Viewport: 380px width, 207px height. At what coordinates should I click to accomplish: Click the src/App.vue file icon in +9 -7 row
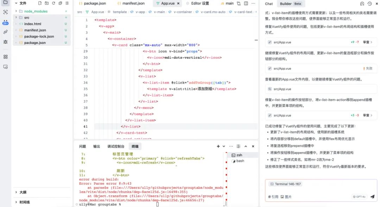coord(270,42)
